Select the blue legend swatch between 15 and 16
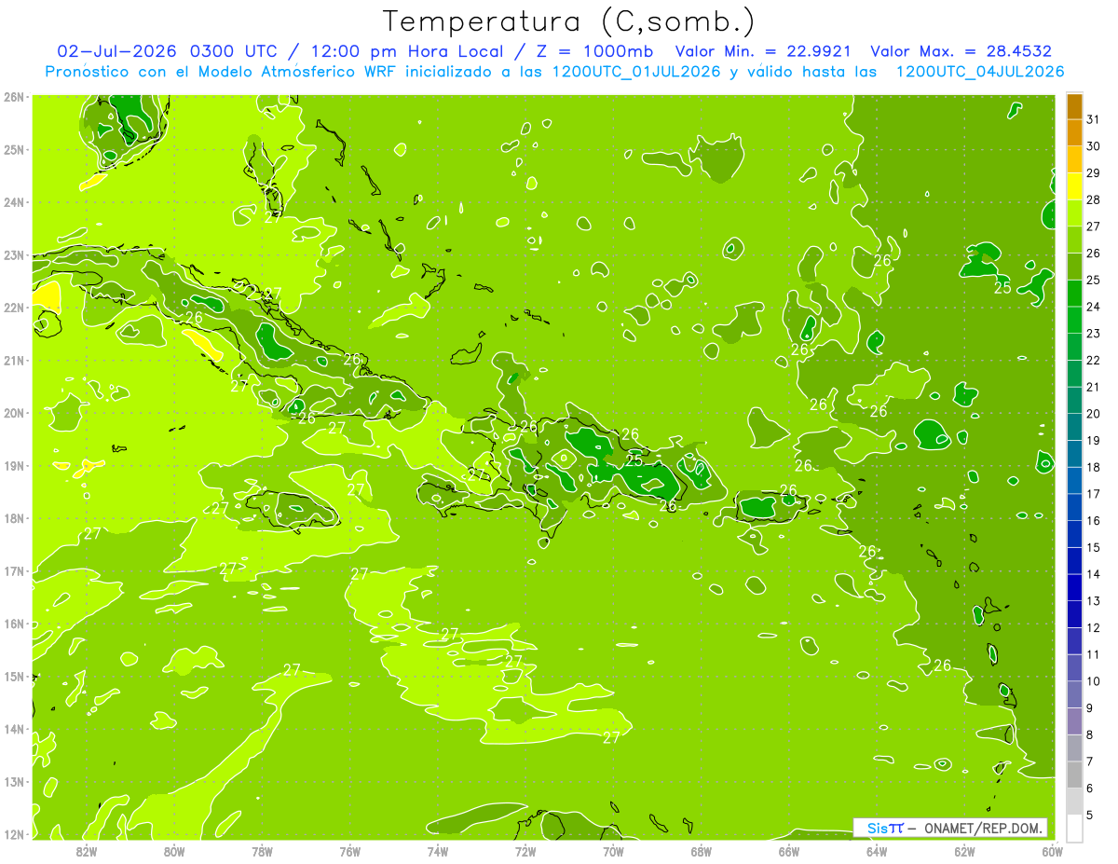 point(1074,534)
